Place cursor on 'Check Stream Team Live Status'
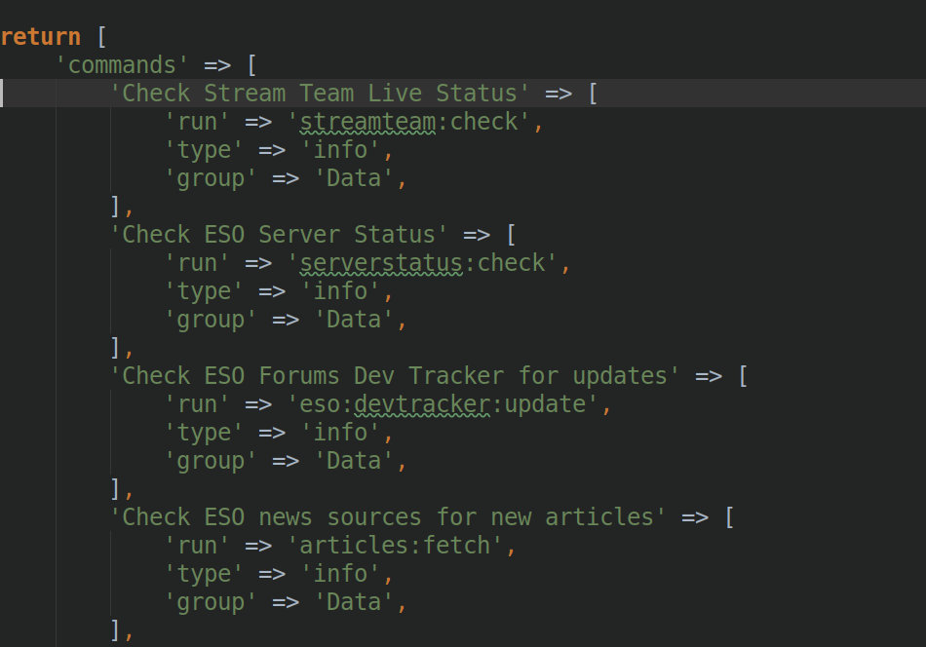This screenshot has width=926, height=647. (x=320, y=94)
